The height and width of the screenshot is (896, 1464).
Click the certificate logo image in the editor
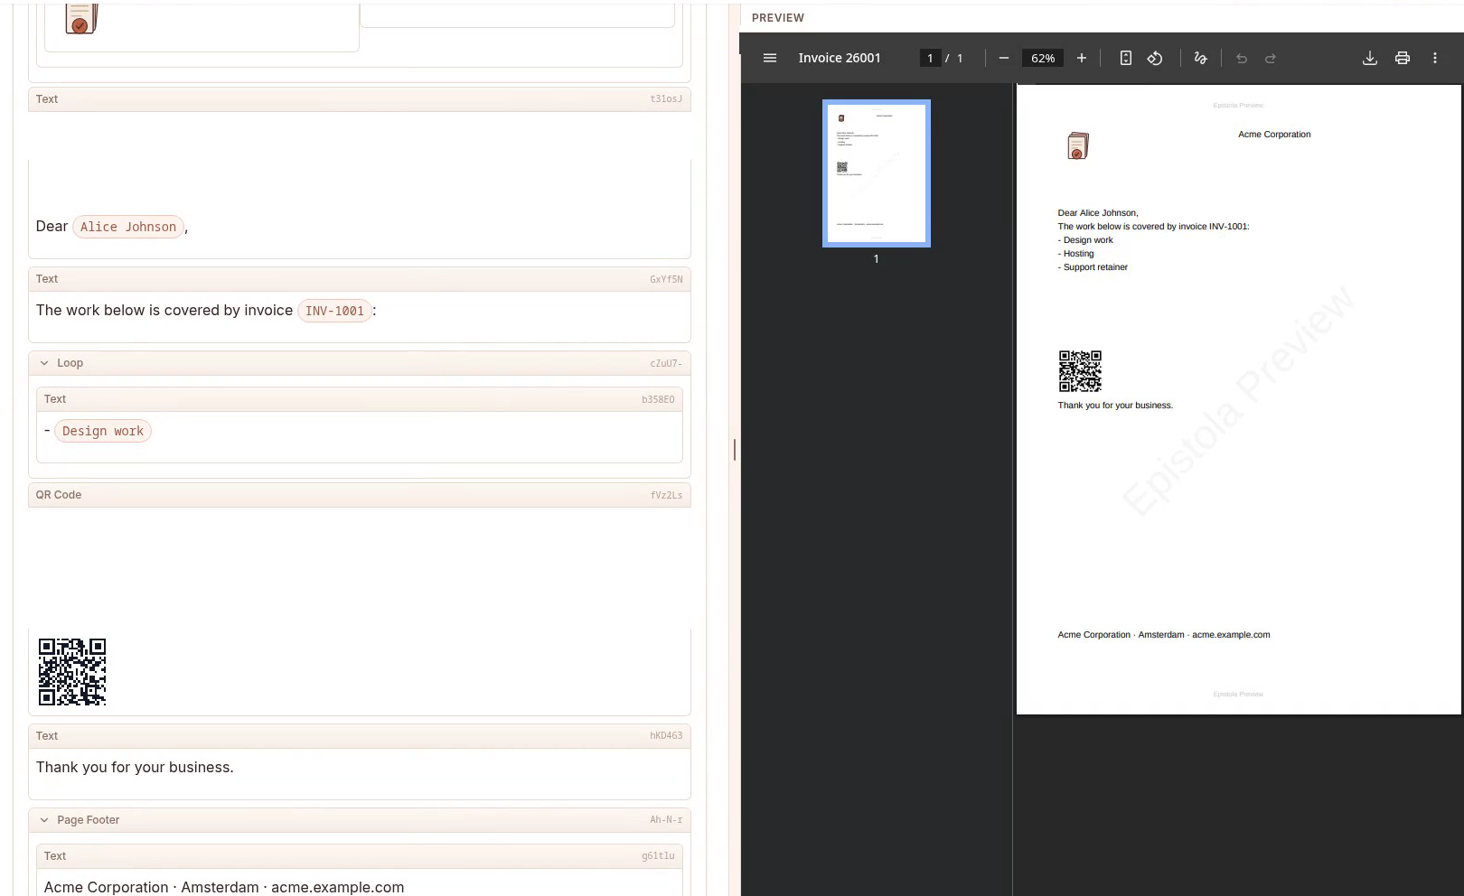80,17
